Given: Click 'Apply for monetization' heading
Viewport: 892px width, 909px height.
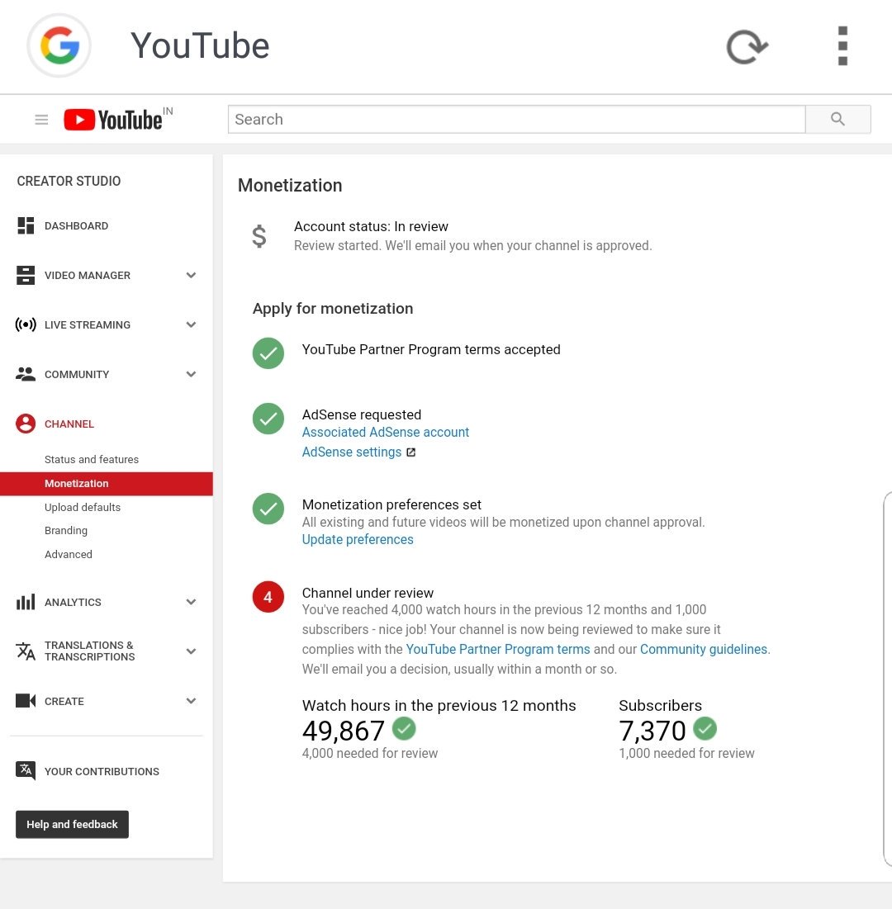Looking at the screenshot, I should [333, 309].
